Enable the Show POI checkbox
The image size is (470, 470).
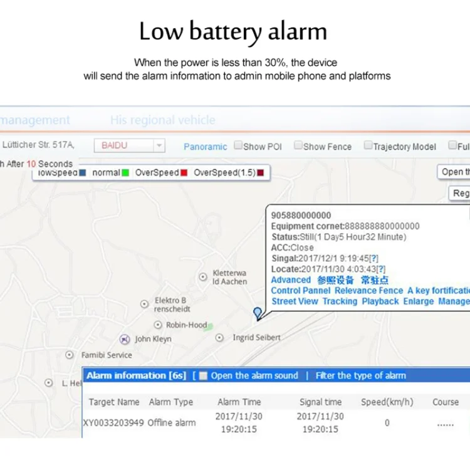pyautogui.click(x=238, y=145)
